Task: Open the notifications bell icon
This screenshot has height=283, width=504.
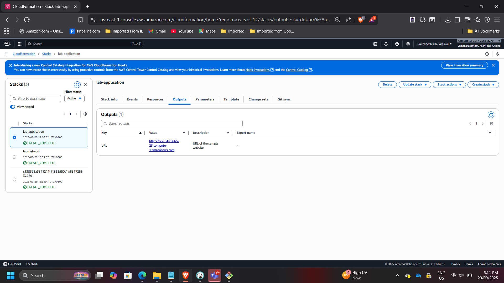Action: (386, 44)
